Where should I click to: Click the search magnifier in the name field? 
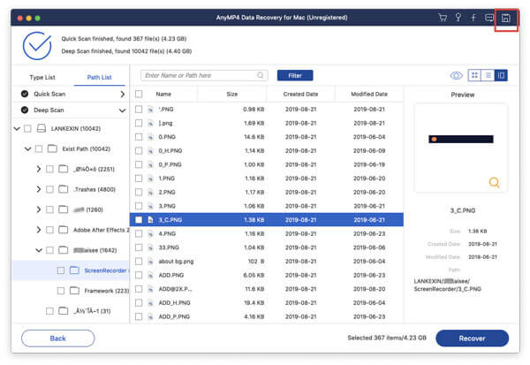(261, 75)
